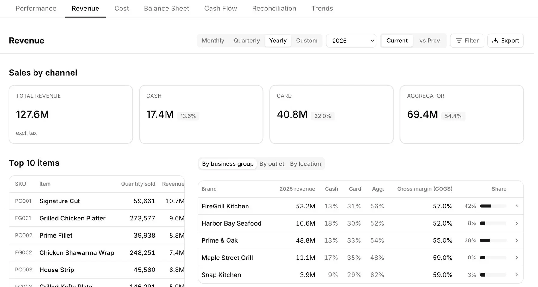538x287 pixels.
Task: Click the Harbor Bay Seafood brand name
Action: click(231, 223)
